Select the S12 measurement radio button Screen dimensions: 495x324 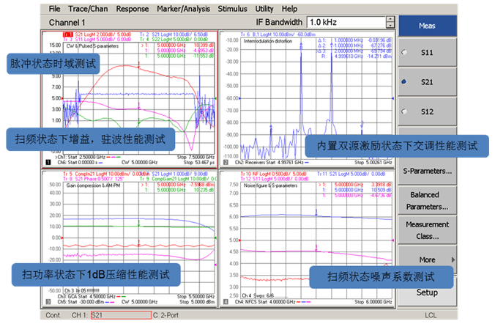click(404, 111)
